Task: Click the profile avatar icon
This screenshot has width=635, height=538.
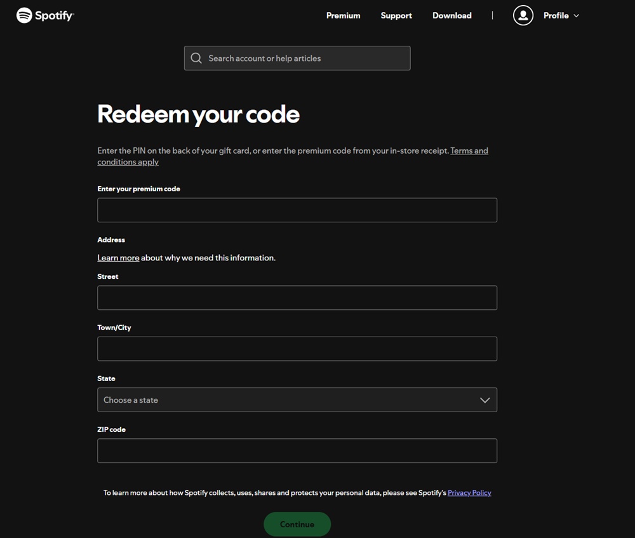Action: click(523, 15)
